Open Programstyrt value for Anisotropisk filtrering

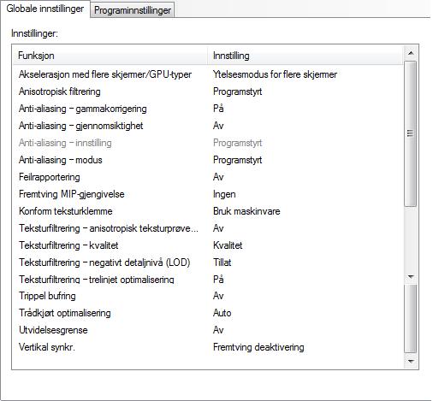pyautogui.click(x=238, y=91)
